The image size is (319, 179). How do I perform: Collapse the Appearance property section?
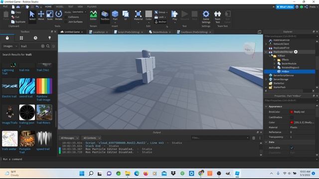click(x=266, y=106)
